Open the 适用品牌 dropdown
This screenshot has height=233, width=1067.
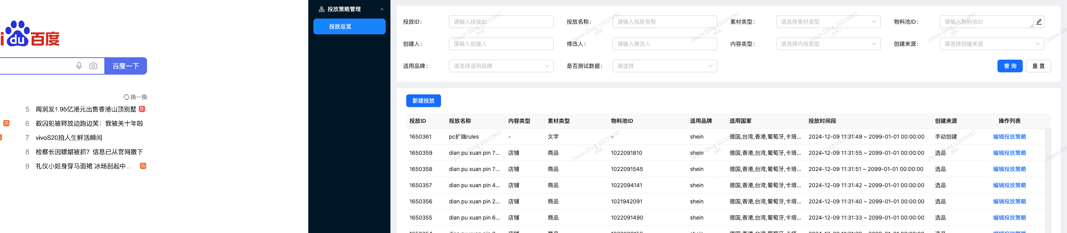coord(501,66)
